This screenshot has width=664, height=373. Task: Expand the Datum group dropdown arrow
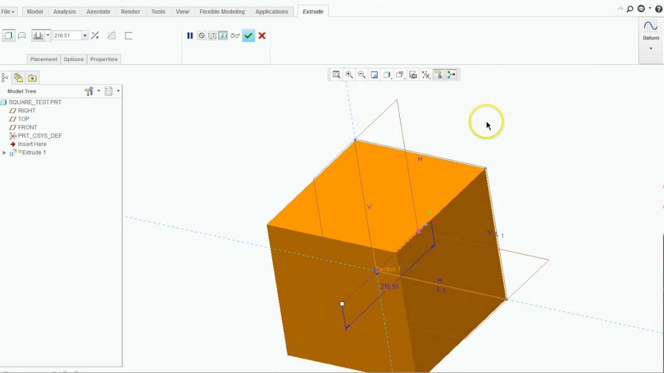pyautogui.click(x=651, y=49)
